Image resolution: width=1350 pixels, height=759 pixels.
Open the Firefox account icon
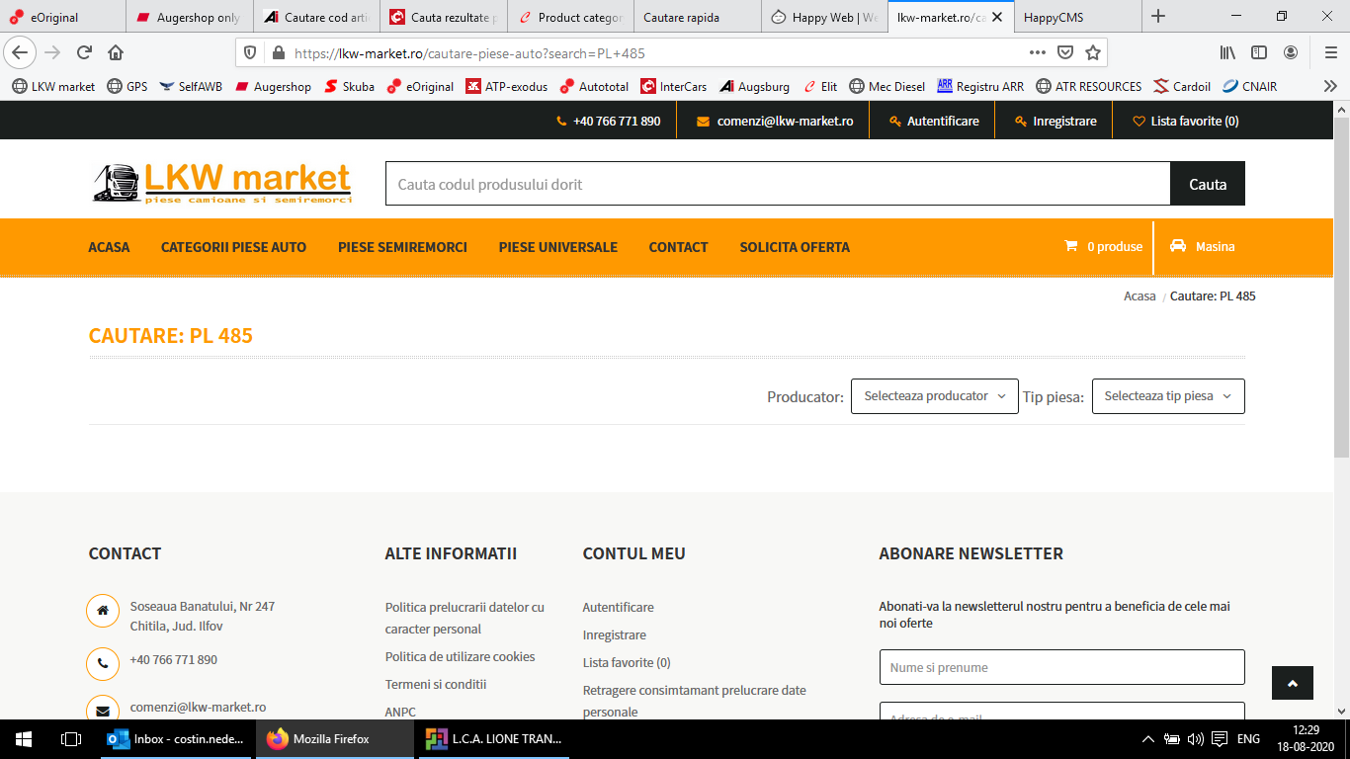coord(1291,52)
